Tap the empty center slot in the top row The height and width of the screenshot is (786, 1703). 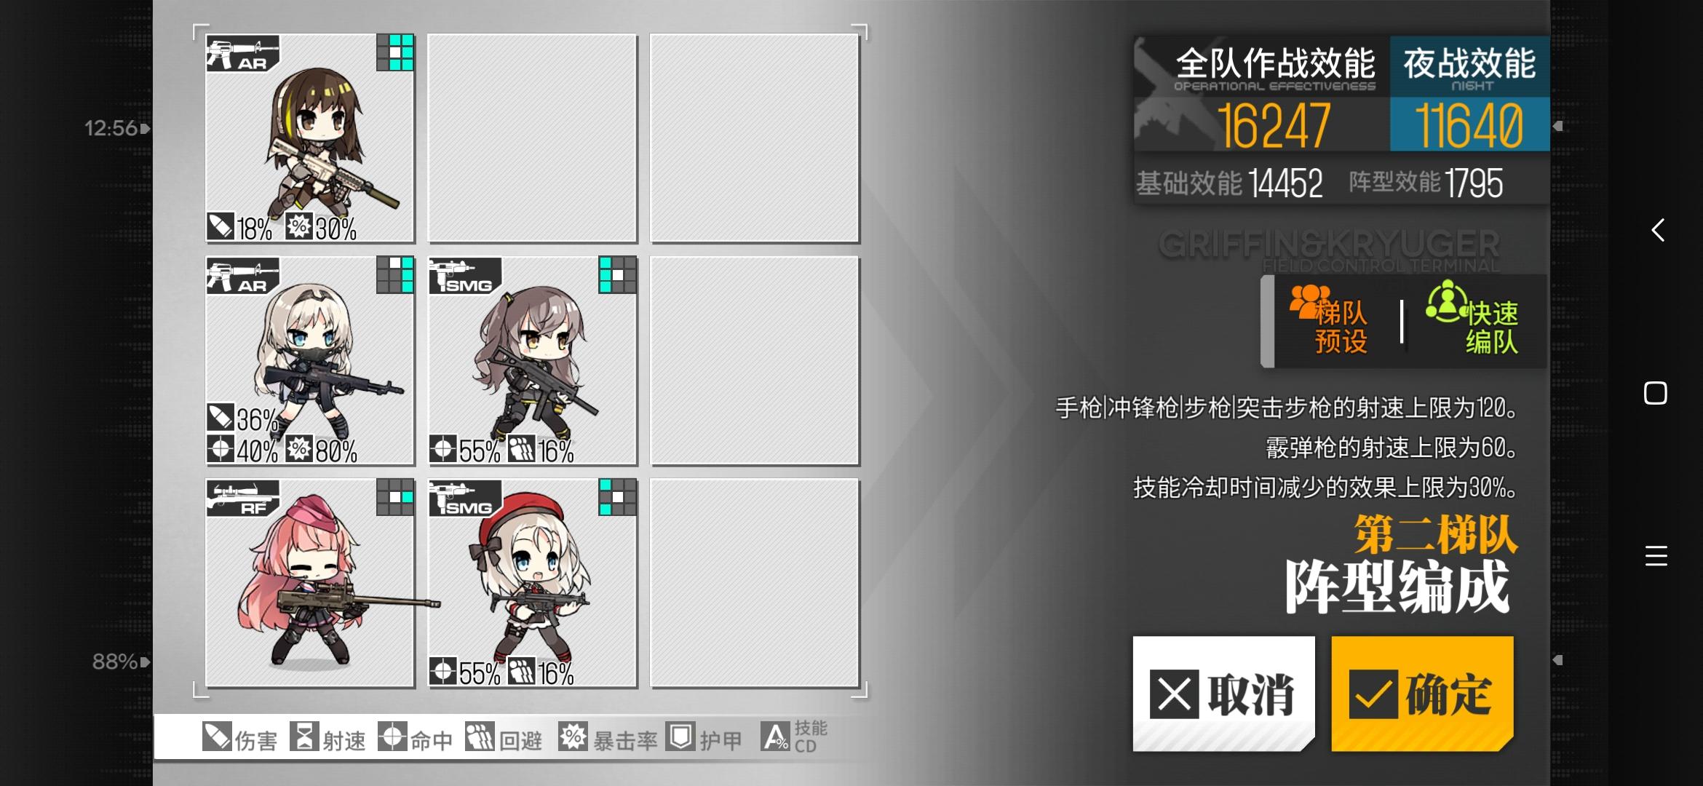click(x=532, y=138)
